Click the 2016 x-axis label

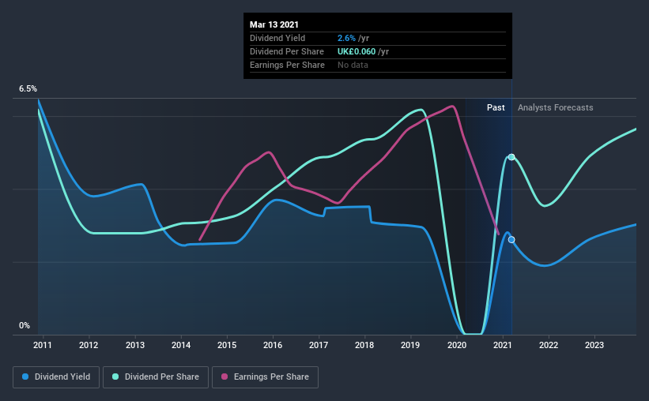(273, 345)
